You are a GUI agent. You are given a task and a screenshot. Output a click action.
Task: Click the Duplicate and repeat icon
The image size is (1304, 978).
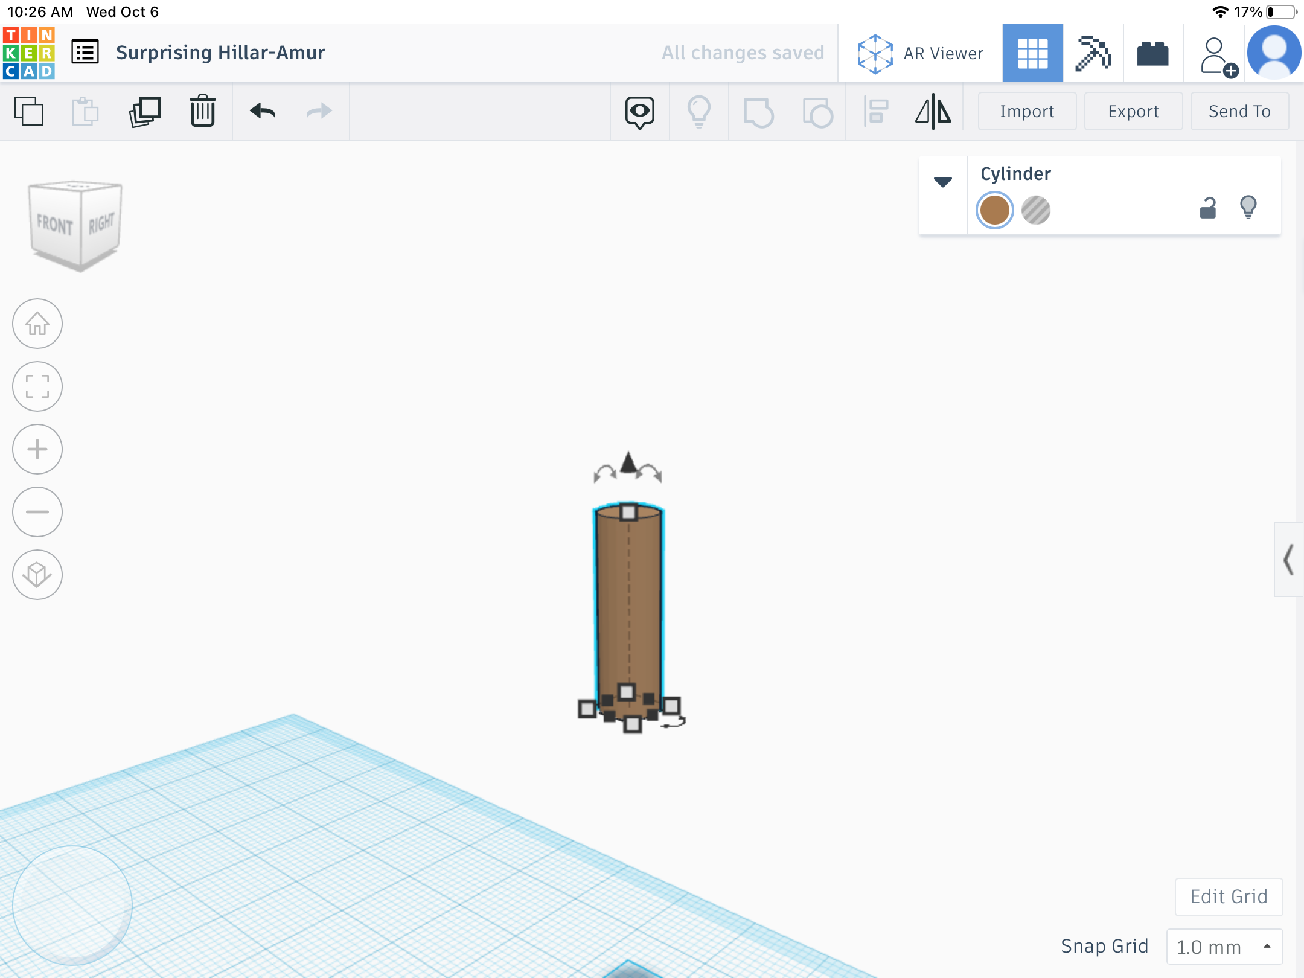pos(145,111)
